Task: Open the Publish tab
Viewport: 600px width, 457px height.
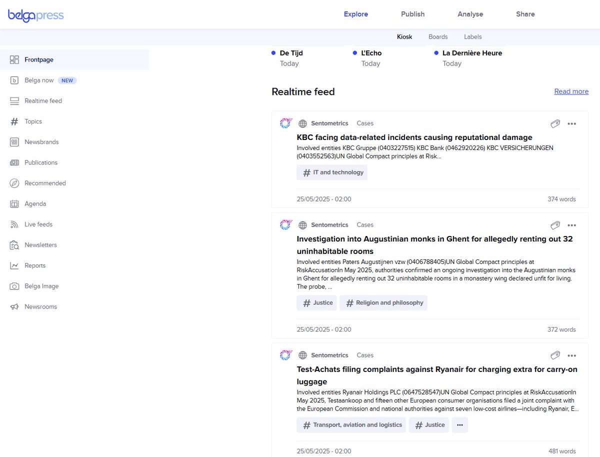Action: 413,14
